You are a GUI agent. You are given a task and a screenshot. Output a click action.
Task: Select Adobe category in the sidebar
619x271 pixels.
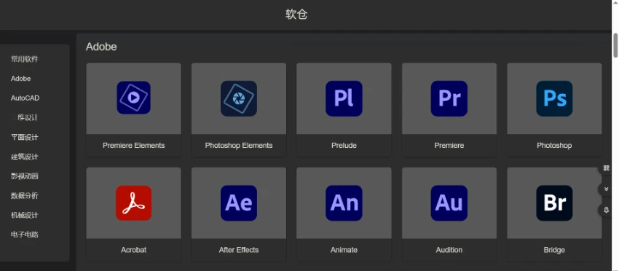click(20, 79)
